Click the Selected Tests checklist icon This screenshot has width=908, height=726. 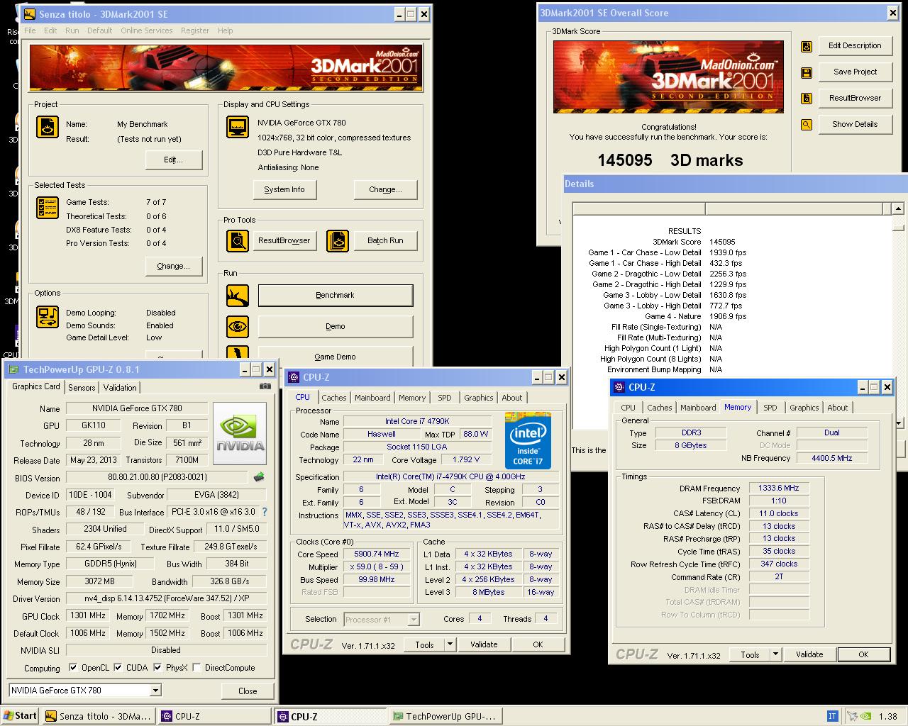[x=48, y=208]
